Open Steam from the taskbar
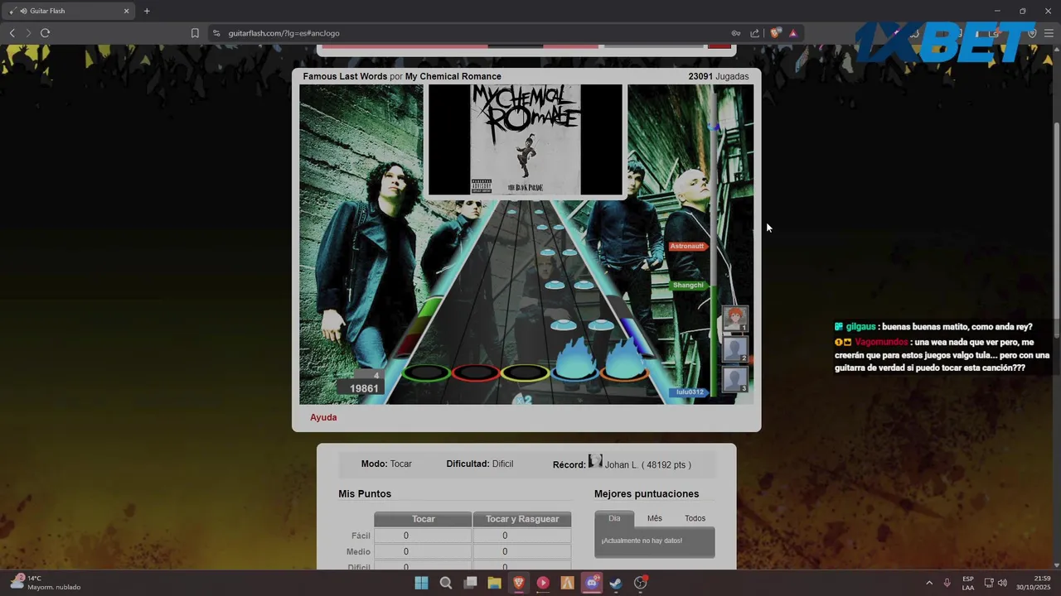This screenshot has width=1061, height=596. pyautogui.click(x=616, y=583)
